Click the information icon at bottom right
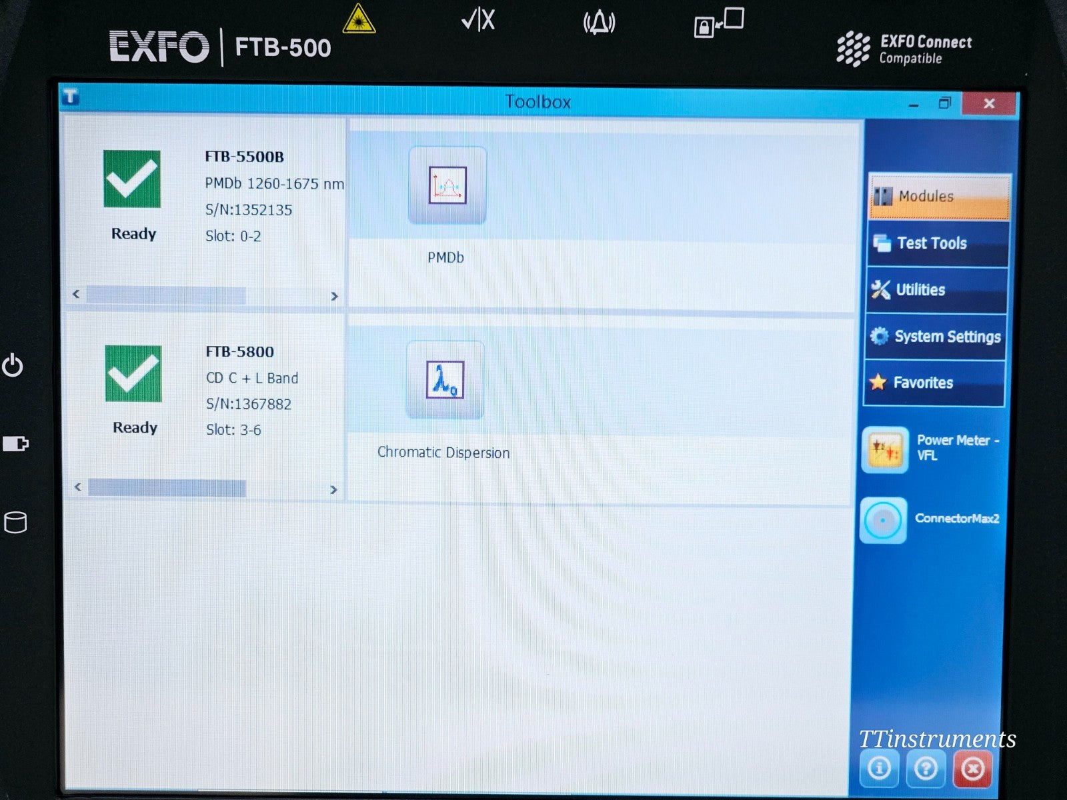The width and height of the screenshot is (1067, 800). point(879,768)
